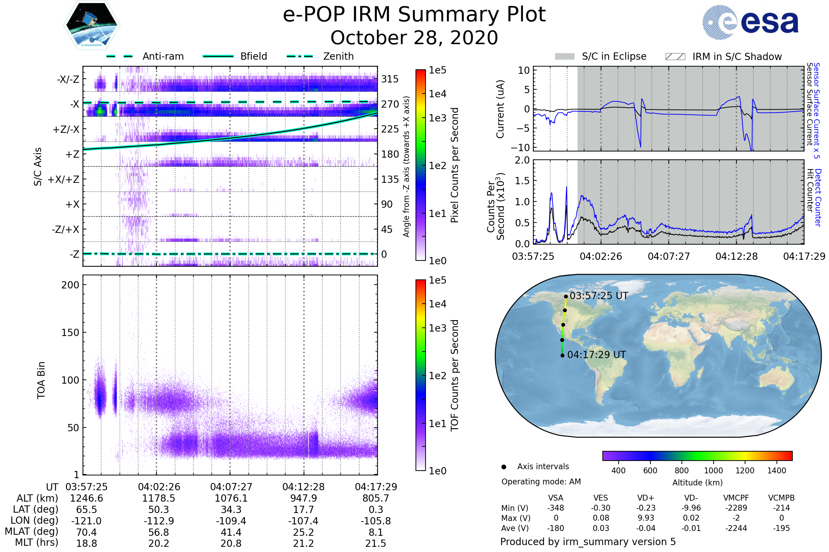Click the S/C in Eclipse gray swatch
The image size is (829, 552).
pyautogui.click(x=564, y=57)
